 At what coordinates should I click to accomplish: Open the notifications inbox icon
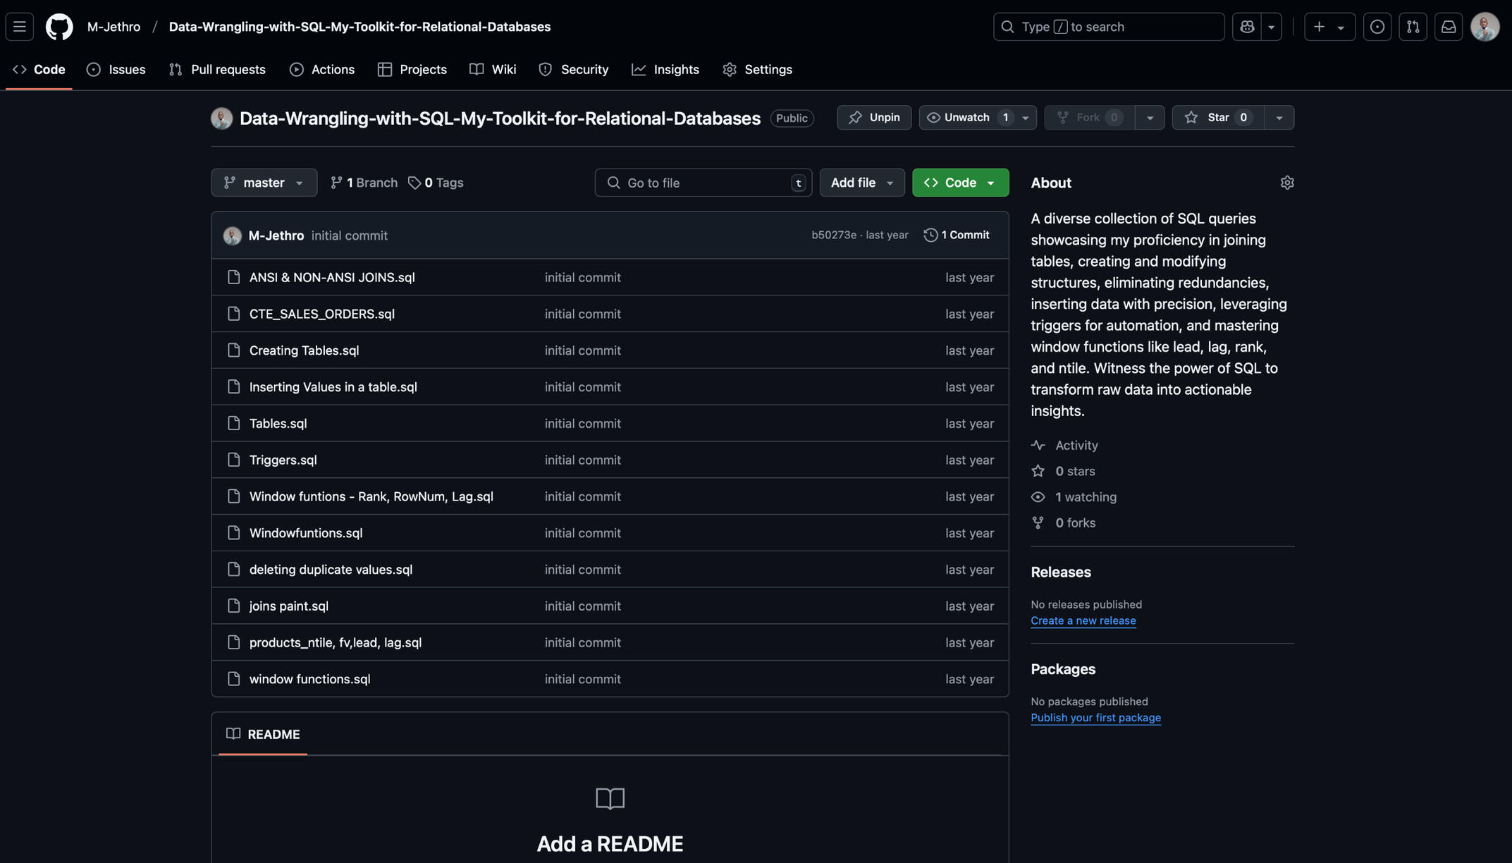point(1449,27)
